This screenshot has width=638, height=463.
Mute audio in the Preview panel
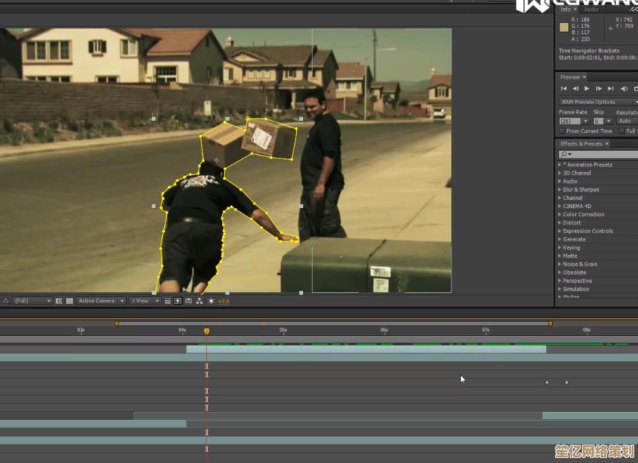624,89
